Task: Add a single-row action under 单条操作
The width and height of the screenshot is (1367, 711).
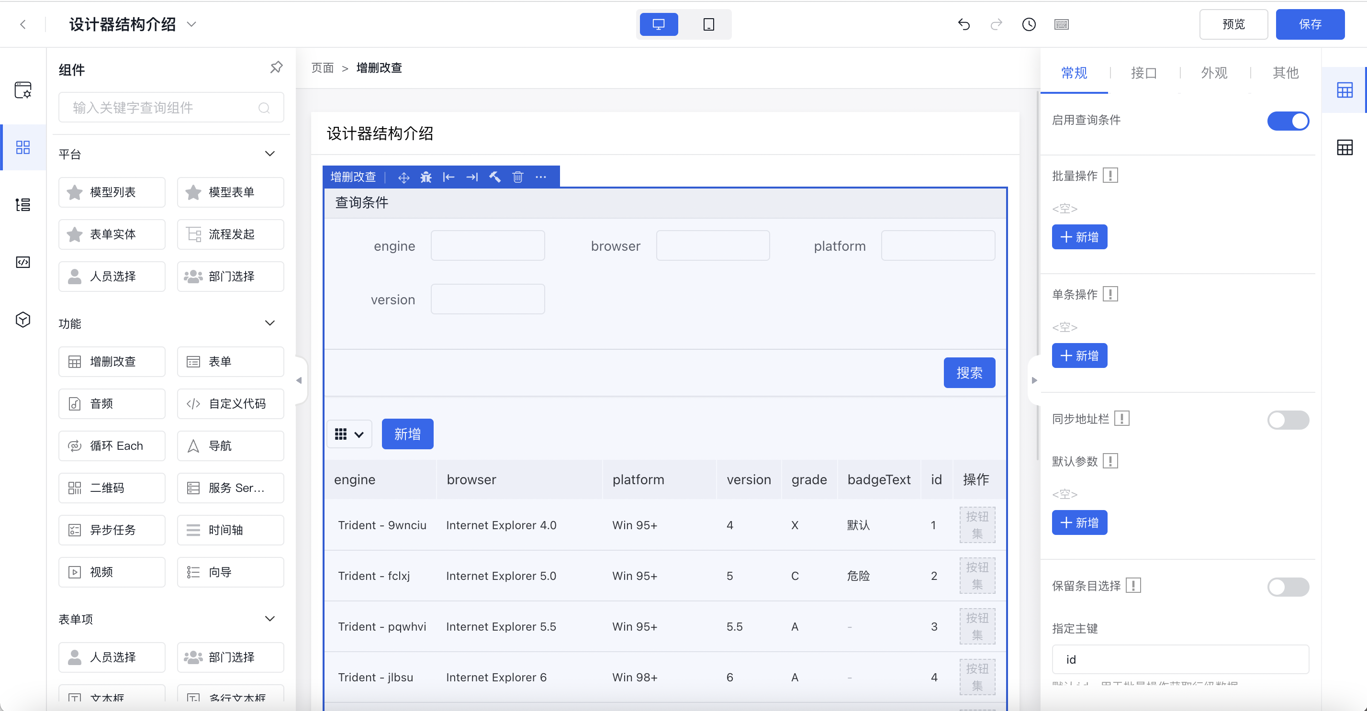Action: [x=1079, y=356]
